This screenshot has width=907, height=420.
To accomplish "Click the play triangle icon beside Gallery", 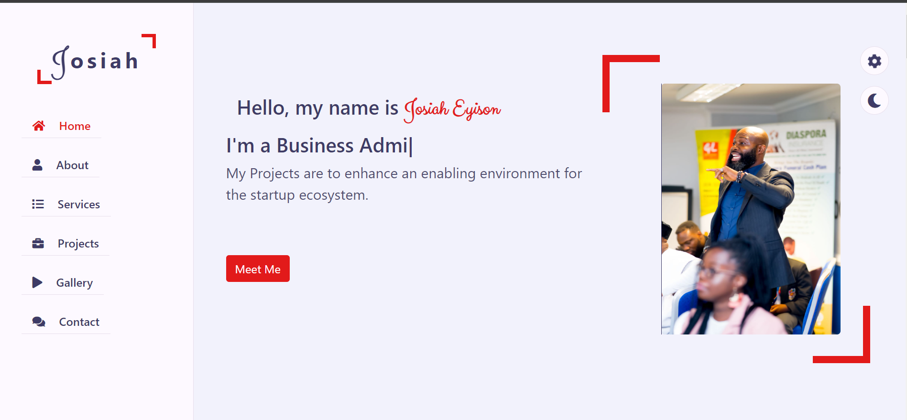I will pos(37,282).
